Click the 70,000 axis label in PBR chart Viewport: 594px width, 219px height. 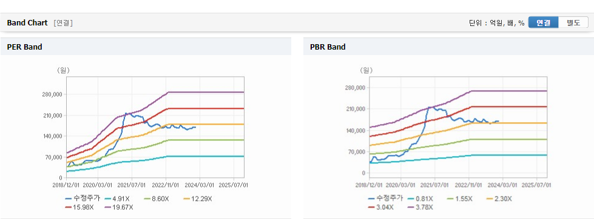coord(357,152)
